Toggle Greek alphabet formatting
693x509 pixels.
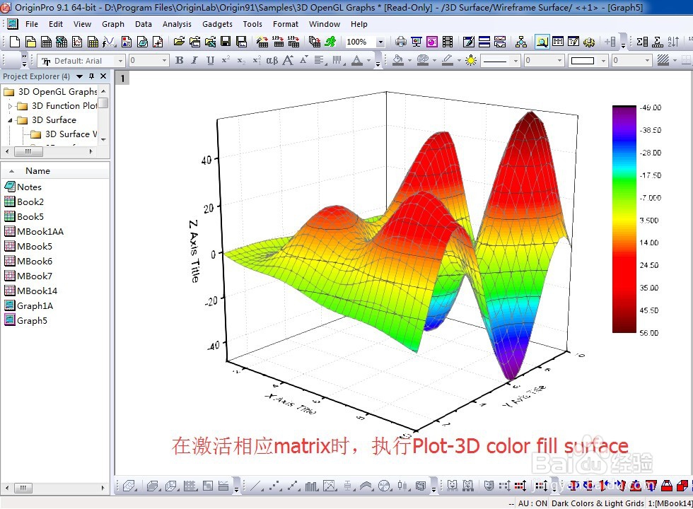(272, 61)
